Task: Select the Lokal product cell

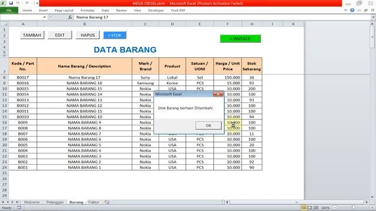Action: (172, 77)
